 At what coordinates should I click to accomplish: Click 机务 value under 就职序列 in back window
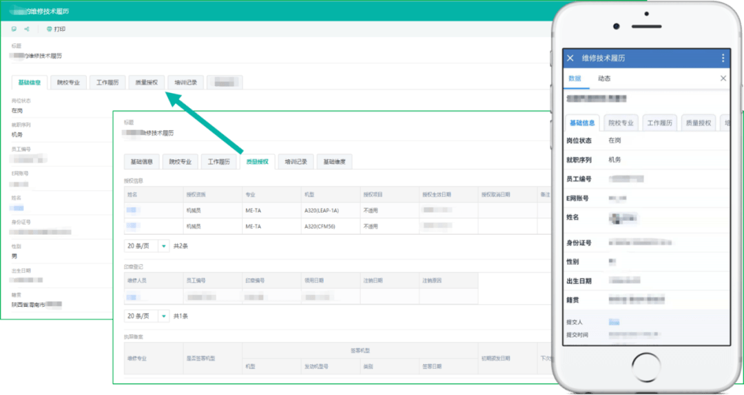(17, 135)
